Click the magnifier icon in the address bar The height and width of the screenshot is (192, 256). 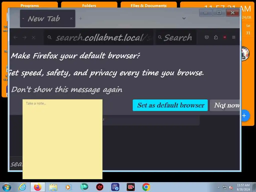[49, 37]
